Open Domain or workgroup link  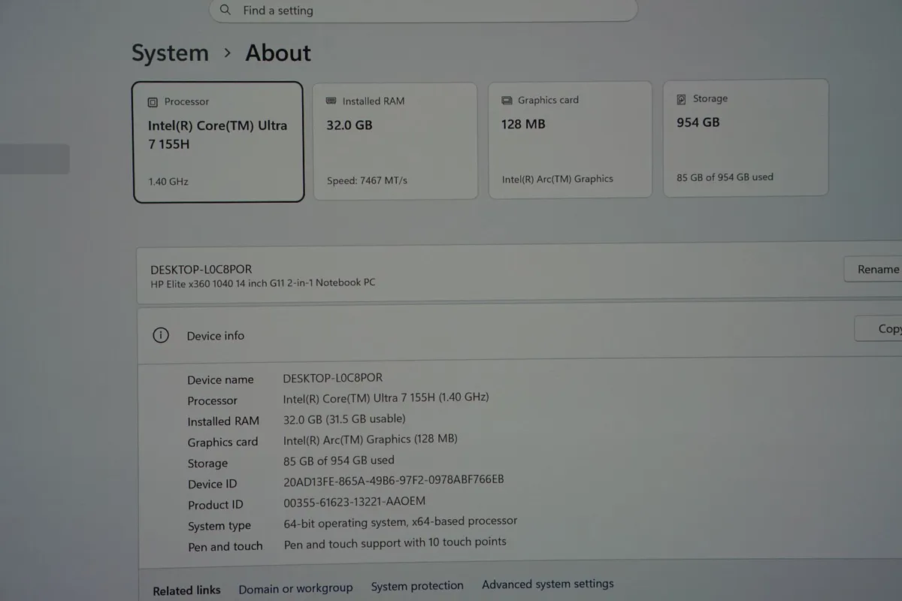[295, 588]
